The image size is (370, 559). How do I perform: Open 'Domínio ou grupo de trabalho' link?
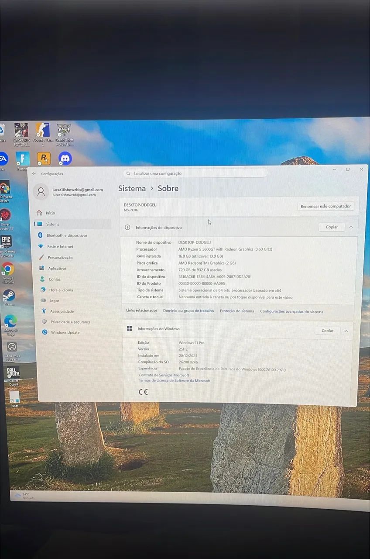[x=188, y=311]
